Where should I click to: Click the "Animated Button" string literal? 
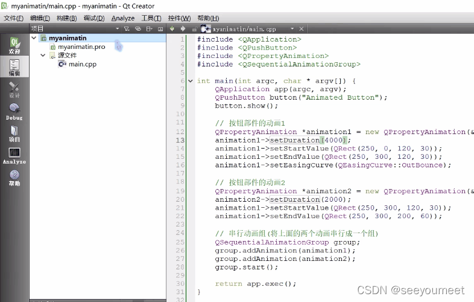[341, 97]
